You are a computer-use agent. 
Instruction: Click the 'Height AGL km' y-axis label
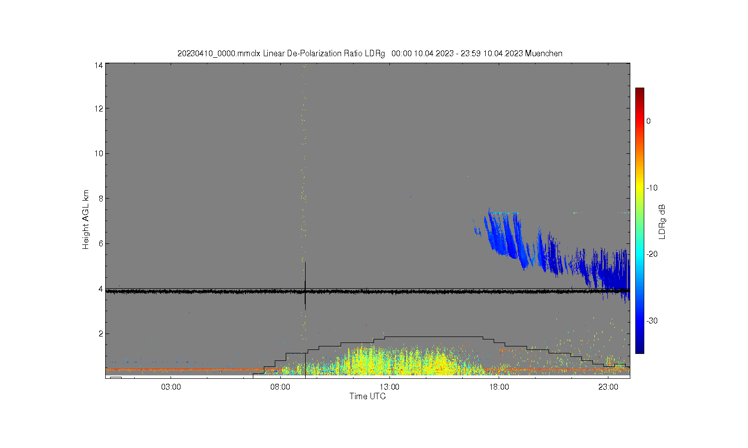click(x=86, y=220)
